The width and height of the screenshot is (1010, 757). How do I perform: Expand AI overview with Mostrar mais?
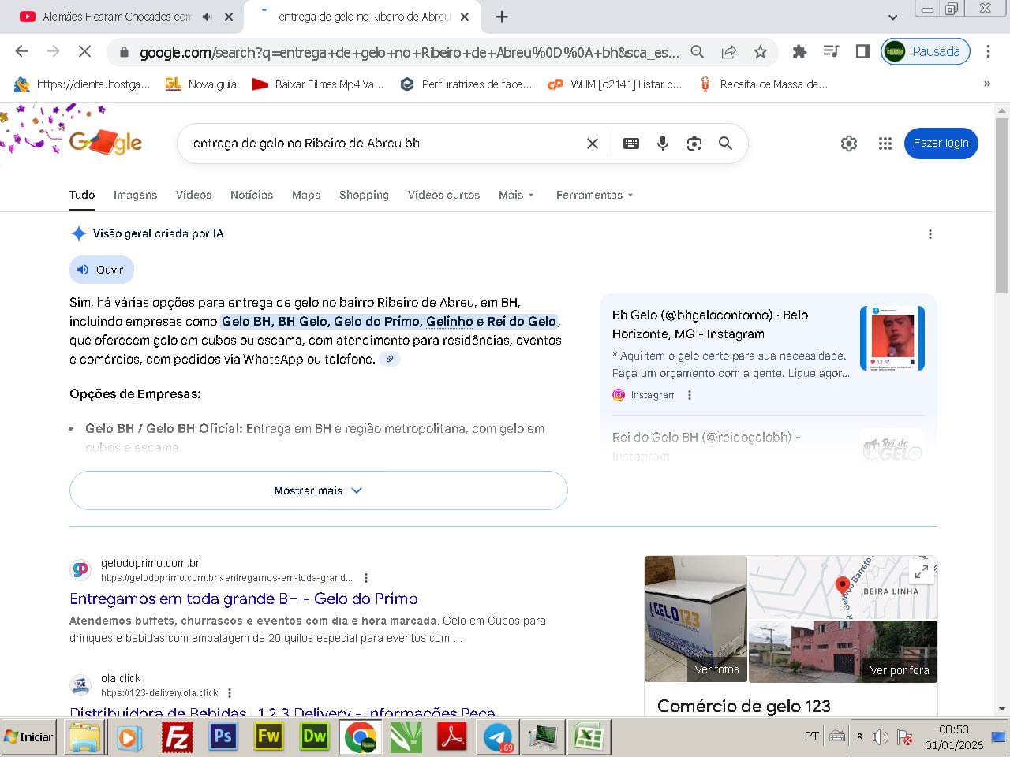(318, 490)
